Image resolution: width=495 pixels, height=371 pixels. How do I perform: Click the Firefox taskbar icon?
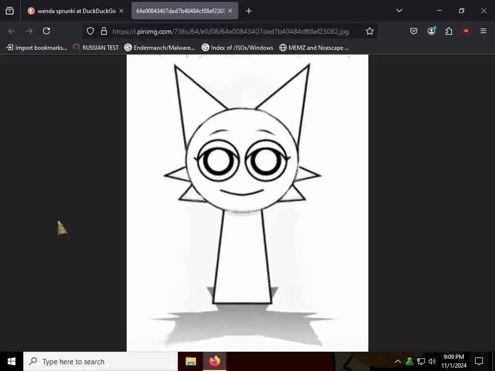pos(214,361)
